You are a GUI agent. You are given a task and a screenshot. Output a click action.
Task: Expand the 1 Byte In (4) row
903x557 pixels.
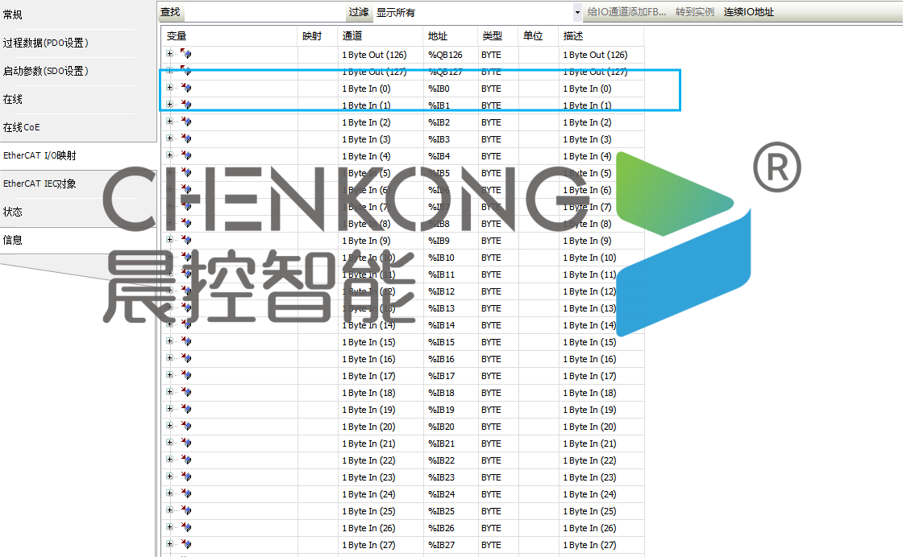point(169,155)
